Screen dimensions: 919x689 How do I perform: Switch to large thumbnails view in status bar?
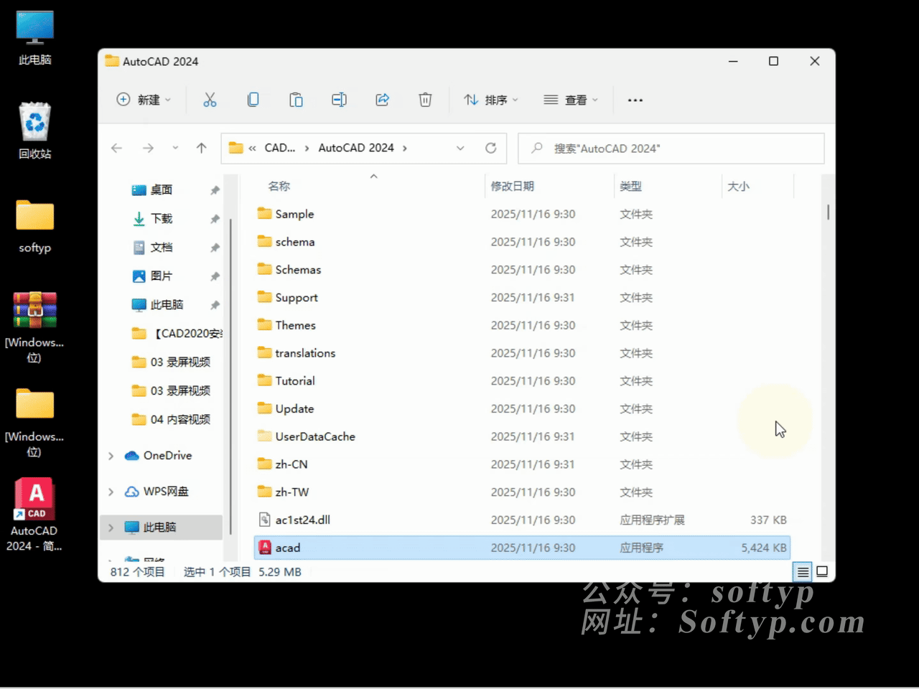point(822,571)
